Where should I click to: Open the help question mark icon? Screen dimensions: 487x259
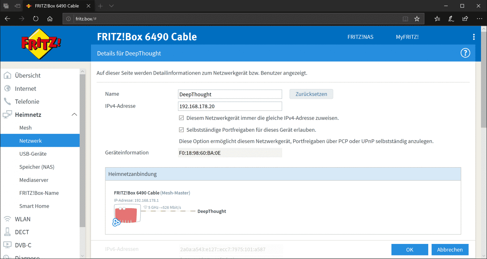465,53
